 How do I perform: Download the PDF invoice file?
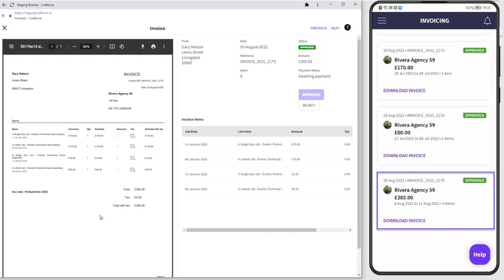click(x=143, y=47)
